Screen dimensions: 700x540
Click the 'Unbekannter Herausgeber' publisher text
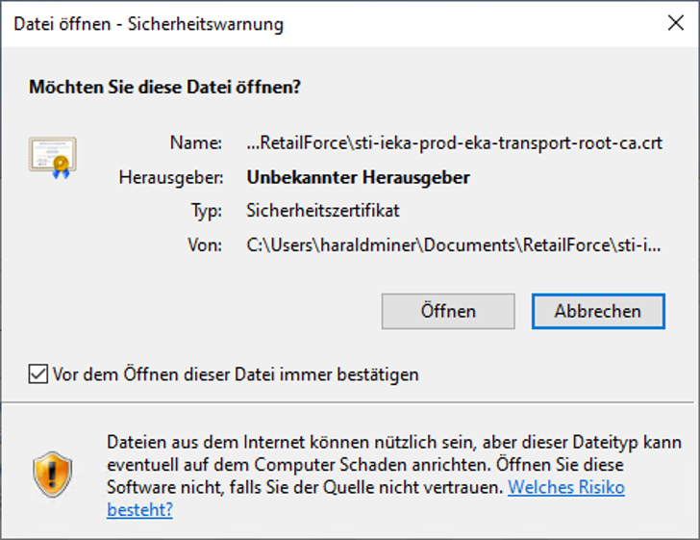click(x=358, y=177)
